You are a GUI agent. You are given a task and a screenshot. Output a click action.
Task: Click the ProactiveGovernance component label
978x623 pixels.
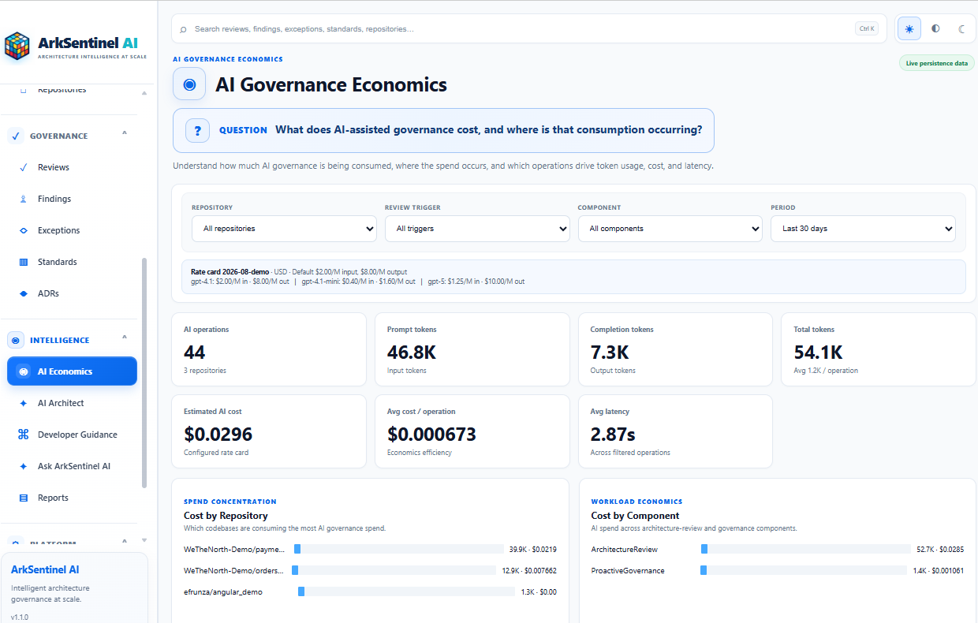(x=628, y=570)
